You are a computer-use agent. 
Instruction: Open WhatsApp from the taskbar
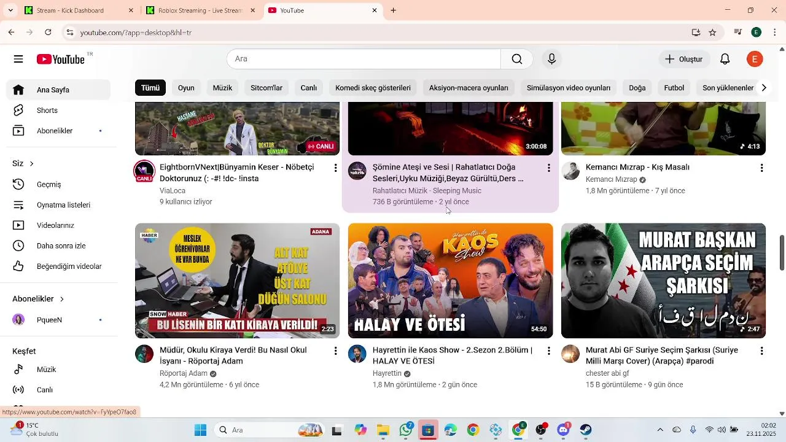(x=405, y=430)
